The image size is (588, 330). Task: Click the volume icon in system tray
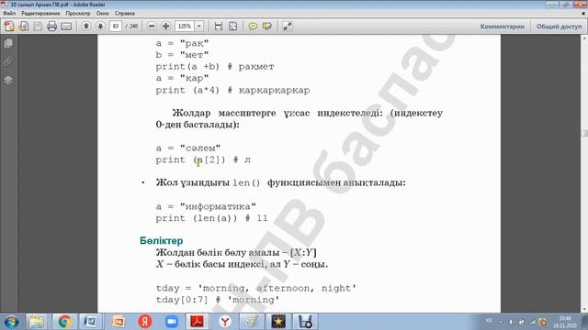pyautogui.click(x=511, y=322)
